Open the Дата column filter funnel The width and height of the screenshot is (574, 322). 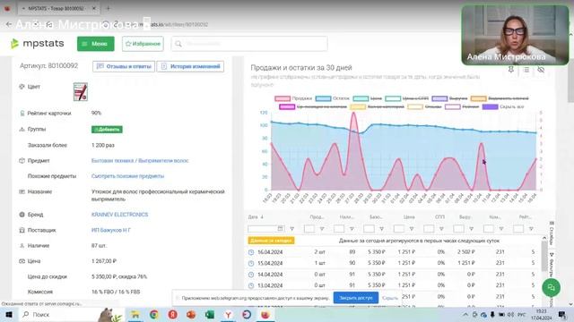pos(291,229)
